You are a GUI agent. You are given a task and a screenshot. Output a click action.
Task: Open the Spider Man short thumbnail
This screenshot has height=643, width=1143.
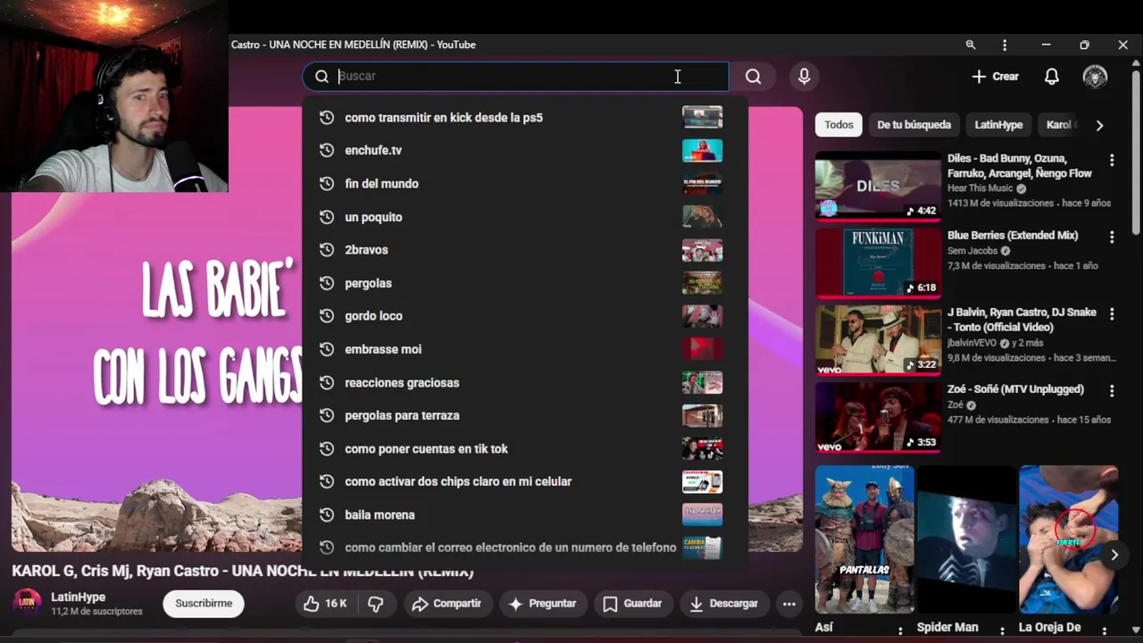[x=966, y=539]
